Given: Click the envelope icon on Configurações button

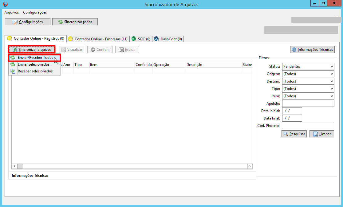Looking at the screenshot, I should pyautogui.click(x=15, y=22).
